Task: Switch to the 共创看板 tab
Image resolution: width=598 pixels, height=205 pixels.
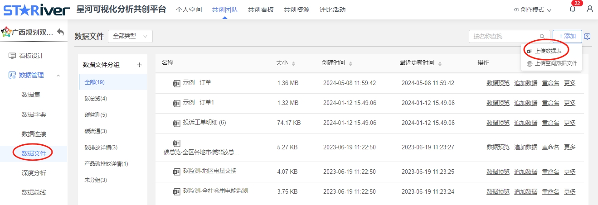Action: [261, 10]
